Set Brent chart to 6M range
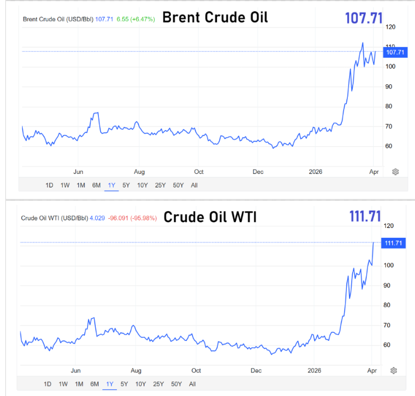 tap(96, 185)
